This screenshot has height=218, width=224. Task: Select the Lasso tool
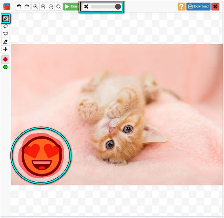pos(6,26)
